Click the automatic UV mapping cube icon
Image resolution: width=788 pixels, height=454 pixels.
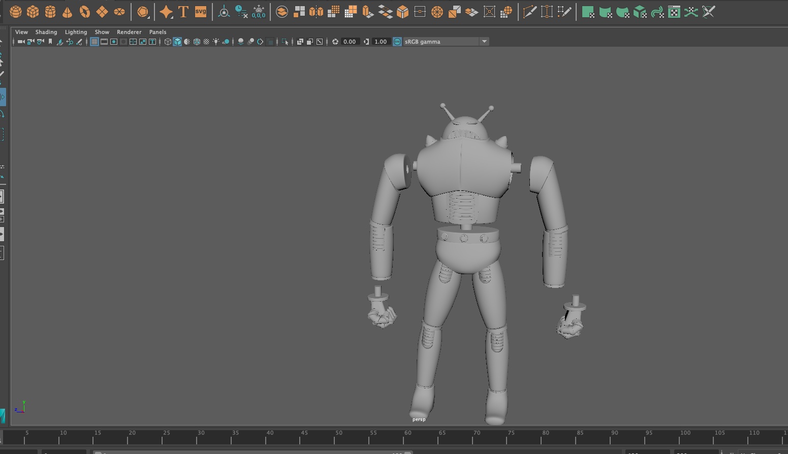(x=640, y=12)
